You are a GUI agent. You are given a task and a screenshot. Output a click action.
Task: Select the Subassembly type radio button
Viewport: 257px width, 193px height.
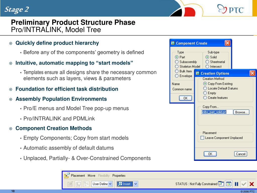(x=177, y=62)
